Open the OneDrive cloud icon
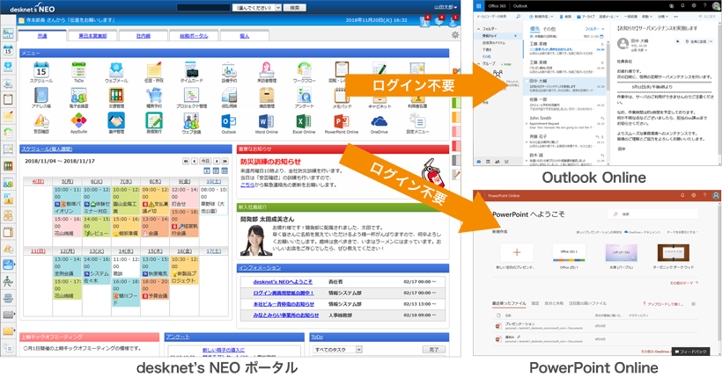Image resolution: width=722 pixels, height=384 pixels. (379, 122)
